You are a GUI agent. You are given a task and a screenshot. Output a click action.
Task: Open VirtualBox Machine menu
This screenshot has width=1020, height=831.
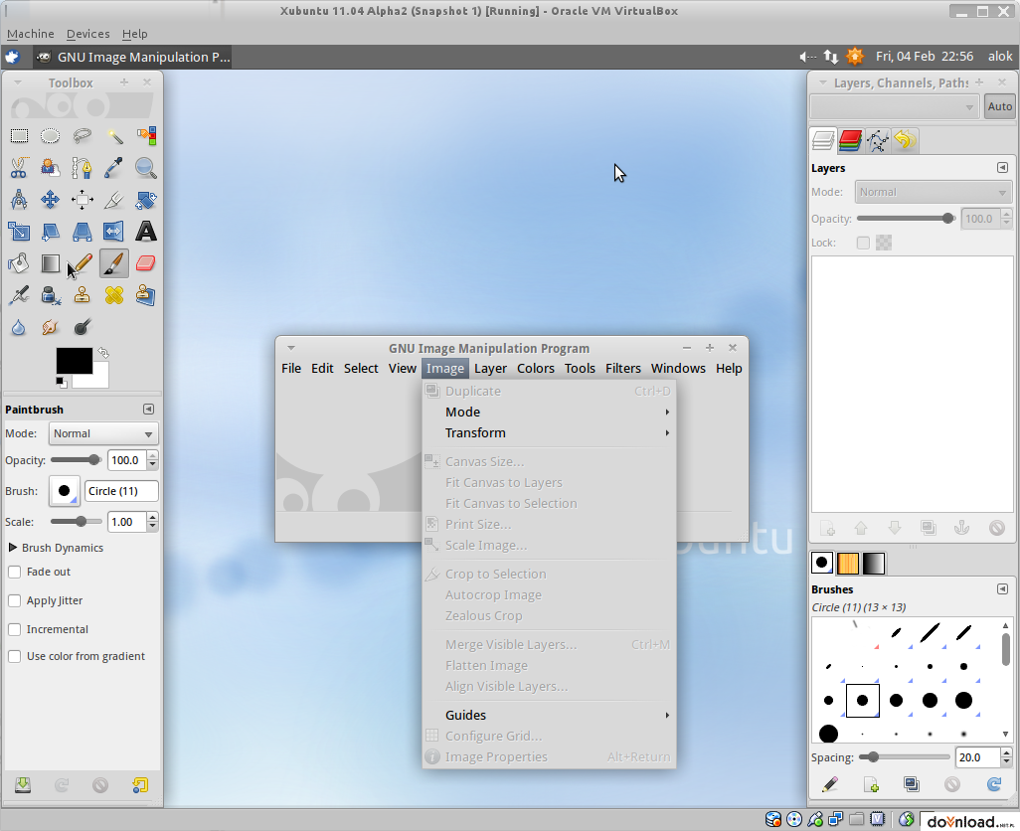(31, 34)
